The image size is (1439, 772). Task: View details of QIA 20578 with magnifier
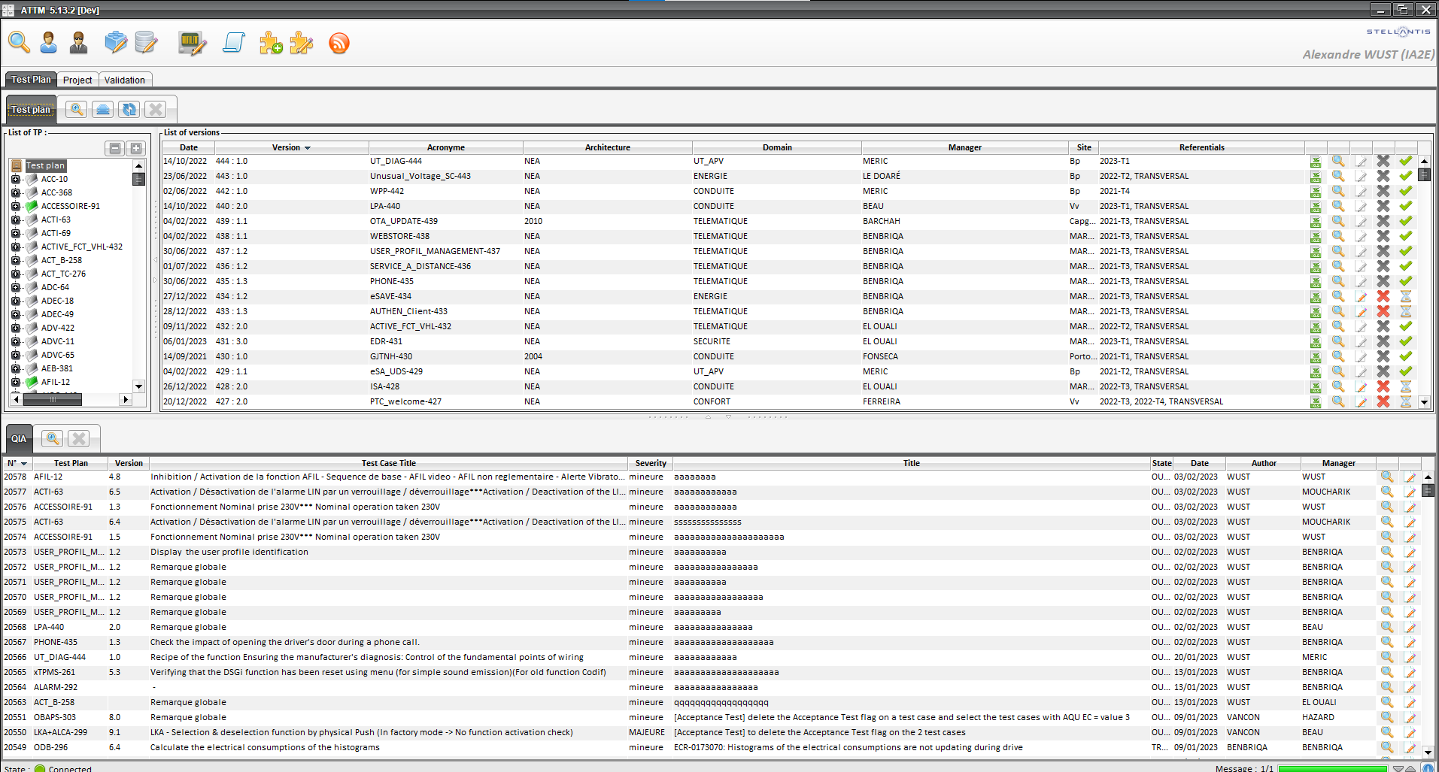pyautogui.click(x=1386, y=477)
